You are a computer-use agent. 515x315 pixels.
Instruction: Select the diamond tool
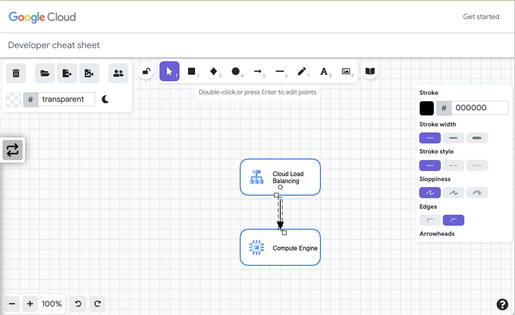click(x=214, y=71)
